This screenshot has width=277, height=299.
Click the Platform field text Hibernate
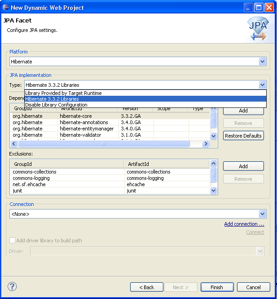click(21, 62)
